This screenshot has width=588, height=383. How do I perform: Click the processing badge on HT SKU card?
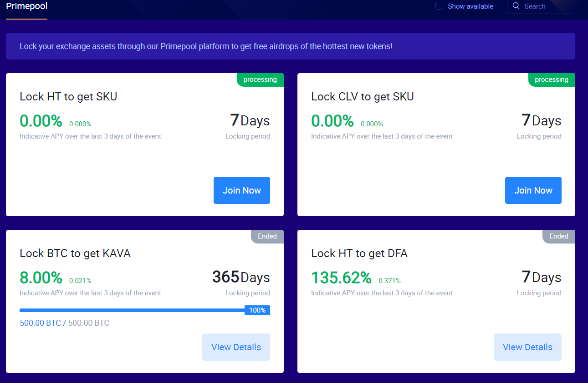pos(260,80)
